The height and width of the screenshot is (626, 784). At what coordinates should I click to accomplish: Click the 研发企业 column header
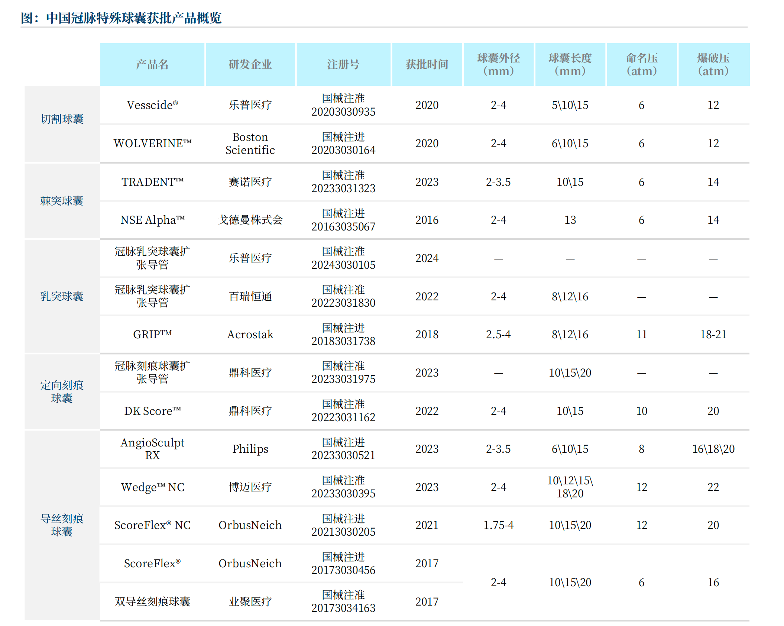coord(250,64)
